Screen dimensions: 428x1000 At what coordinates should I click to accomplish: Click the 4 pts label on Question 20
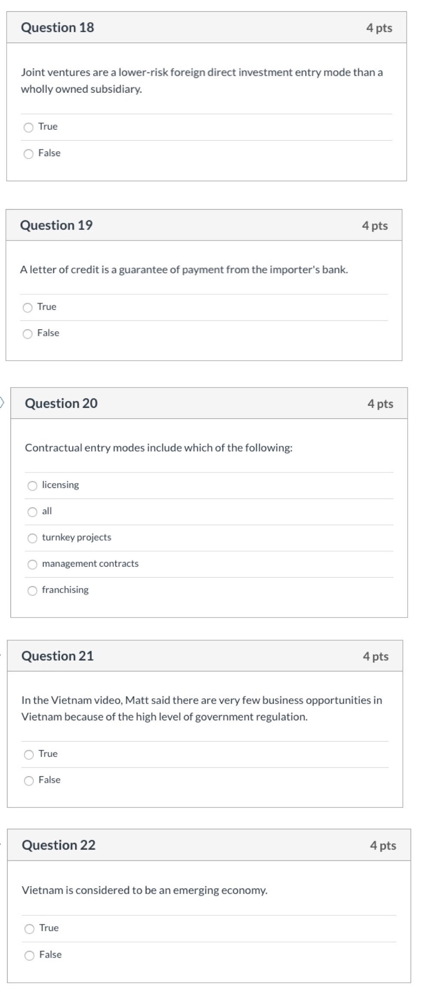[380, 403]
